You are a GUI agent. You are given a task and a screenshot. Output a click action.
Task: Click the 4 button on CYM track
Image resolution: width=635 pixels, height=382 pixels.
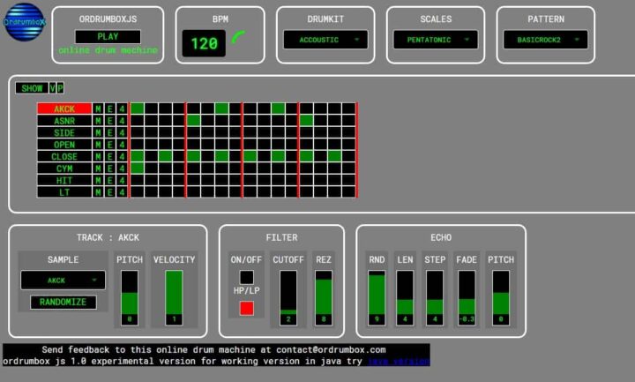coord(123,168)
